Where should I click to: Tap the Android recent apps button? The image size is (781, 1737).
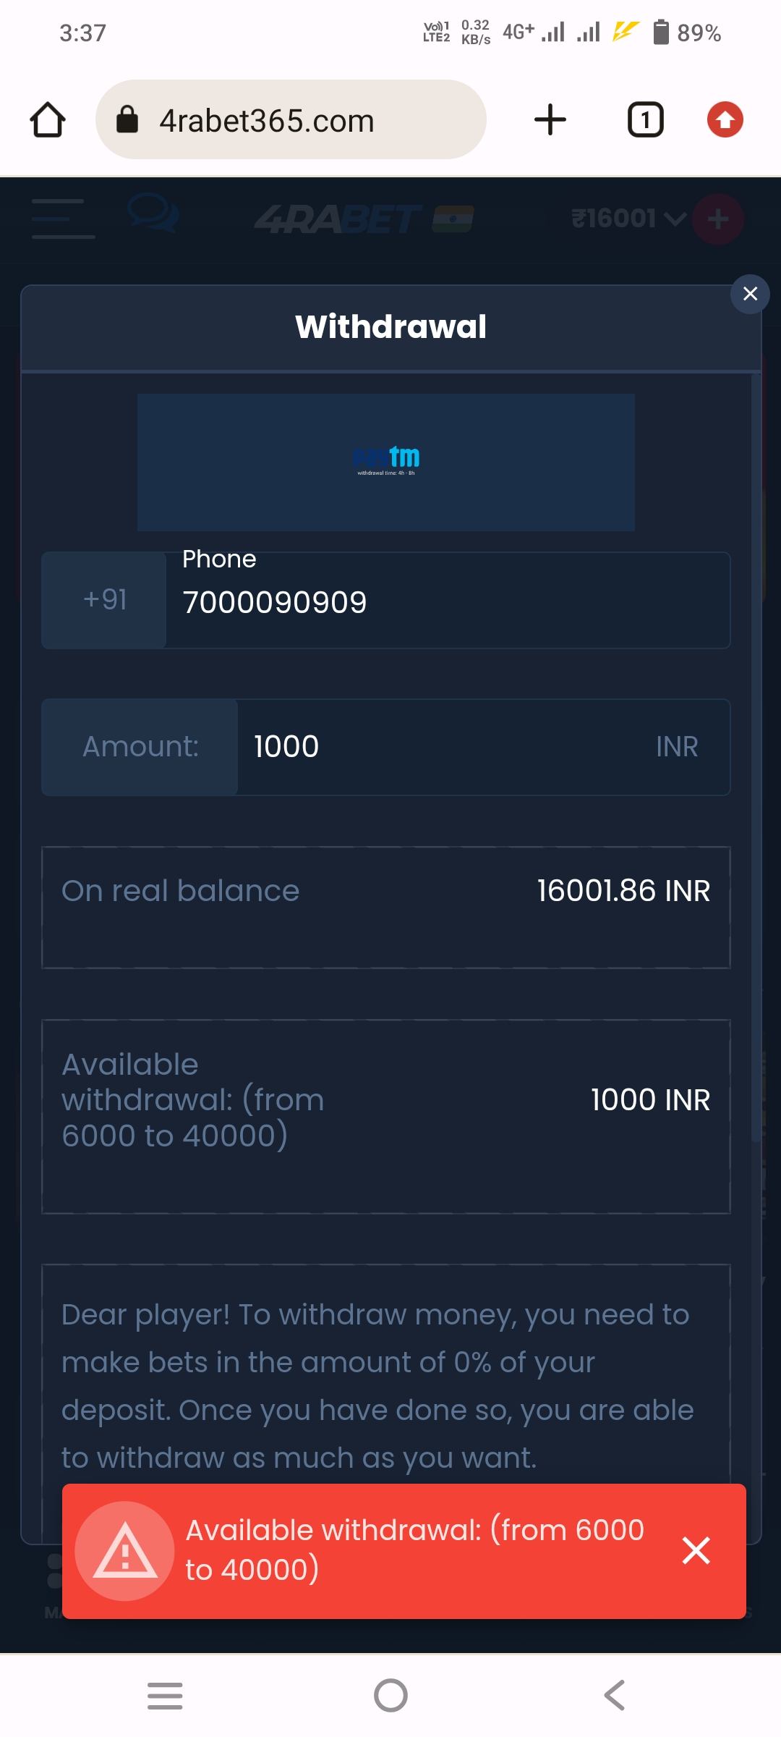165,1696
